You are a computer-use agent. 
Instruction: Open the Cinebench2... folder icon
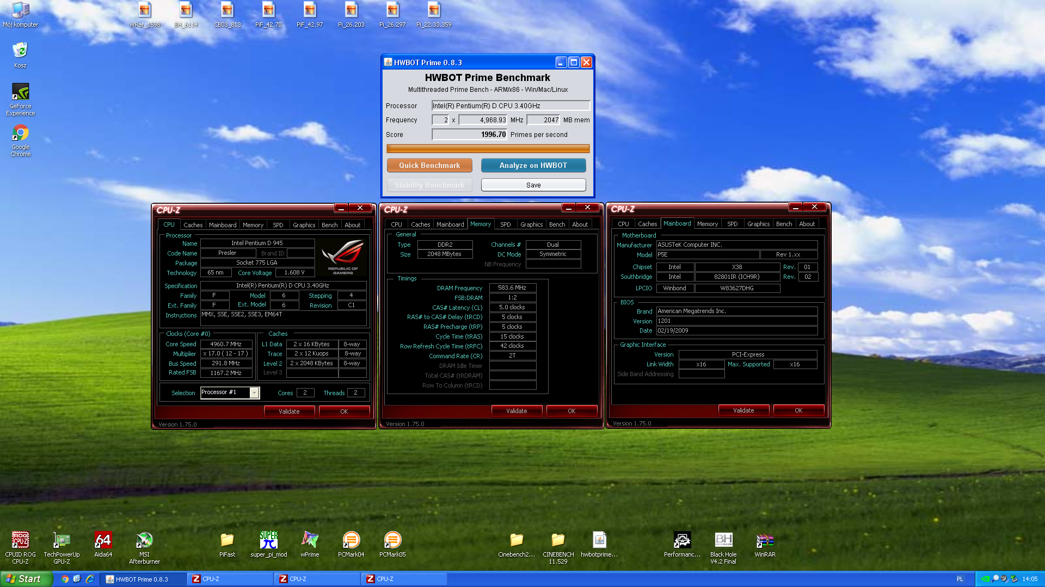click(517, 545)
